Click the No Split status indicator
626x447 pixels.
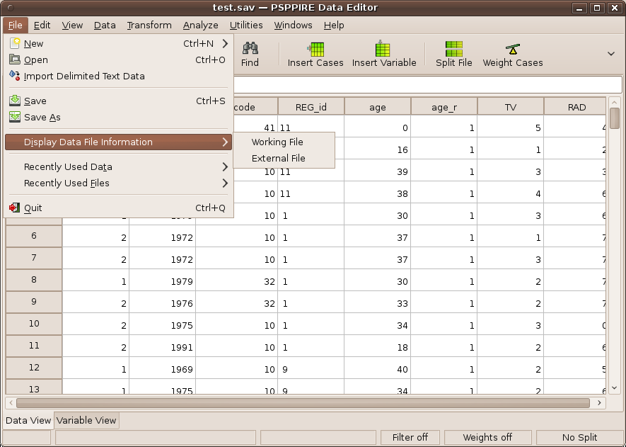[x=579, y=437]
